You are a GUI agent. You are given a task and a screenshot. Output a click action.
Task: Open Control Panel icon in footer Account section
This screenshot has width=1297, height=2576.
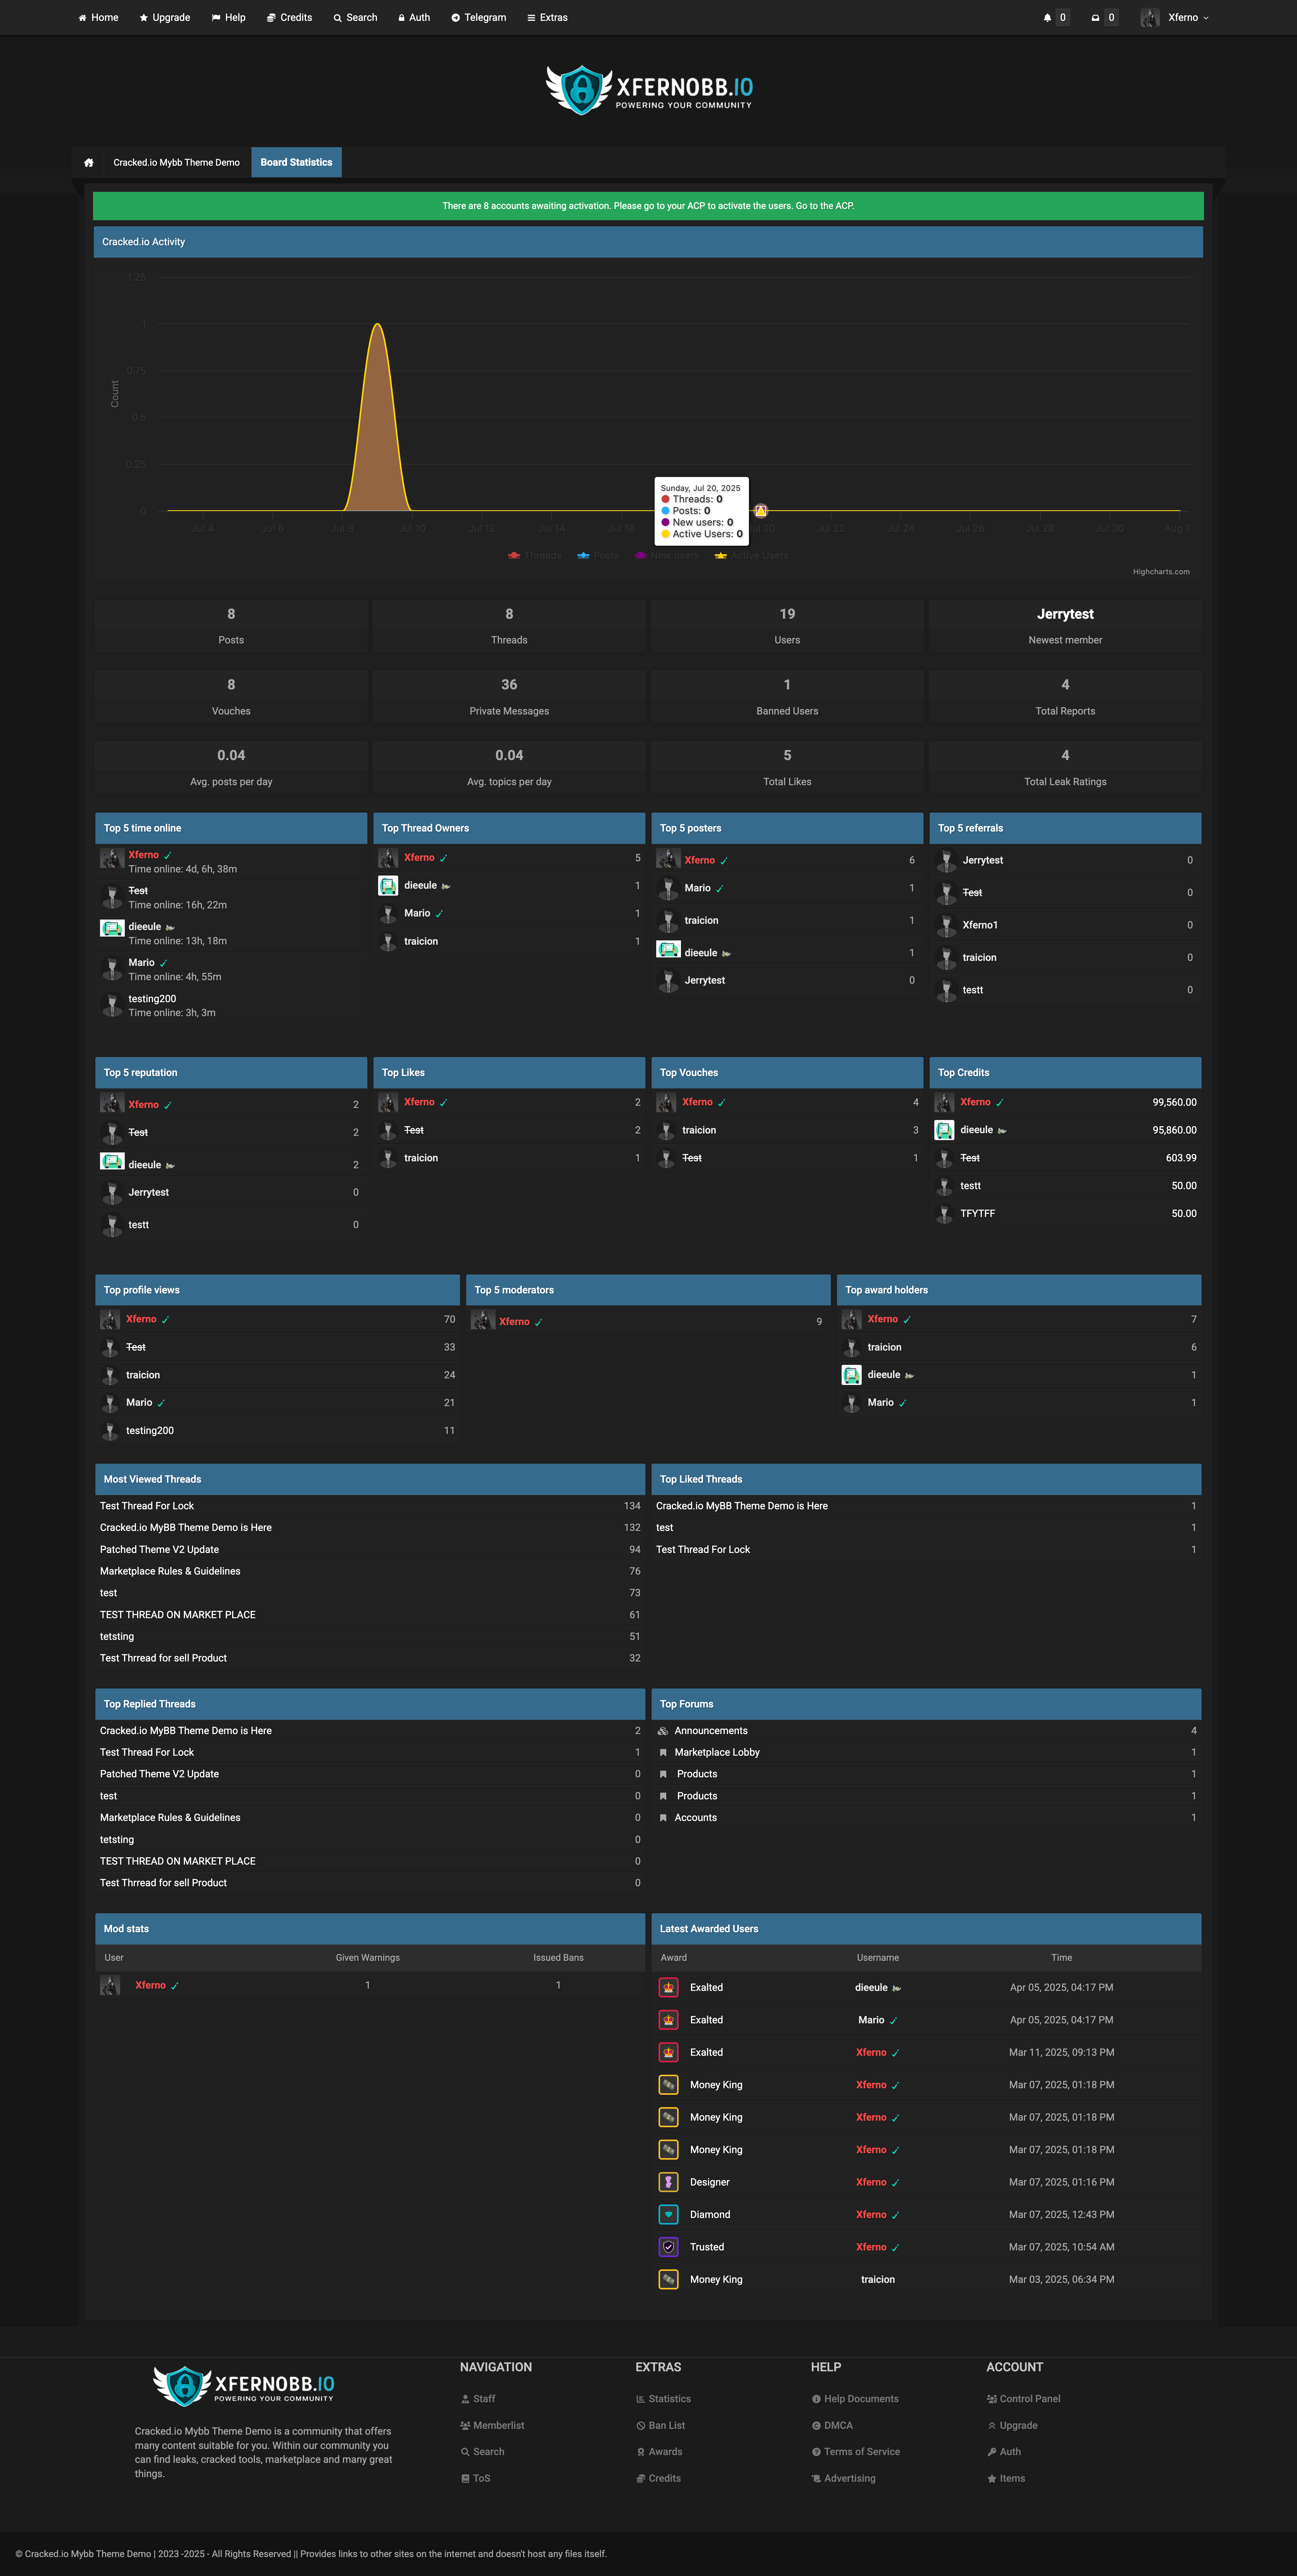coord(991,2398)
